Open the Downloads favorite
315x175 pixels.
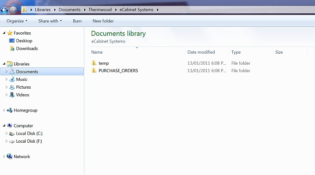27,48
